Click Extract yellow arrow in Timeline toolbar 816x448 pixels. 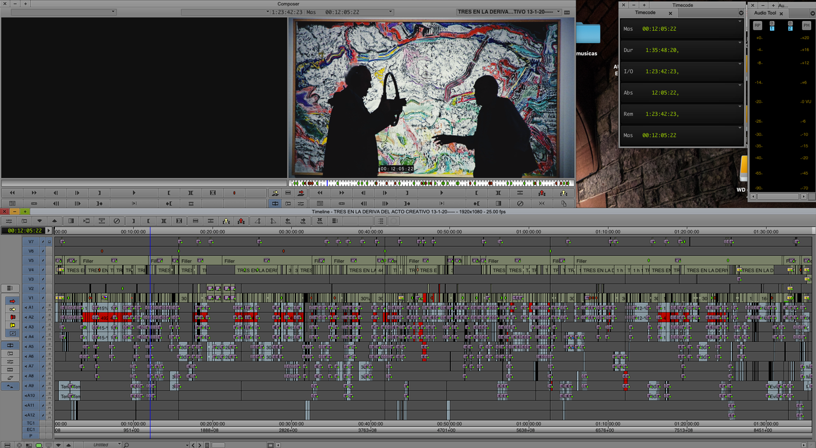pos(226,221)
